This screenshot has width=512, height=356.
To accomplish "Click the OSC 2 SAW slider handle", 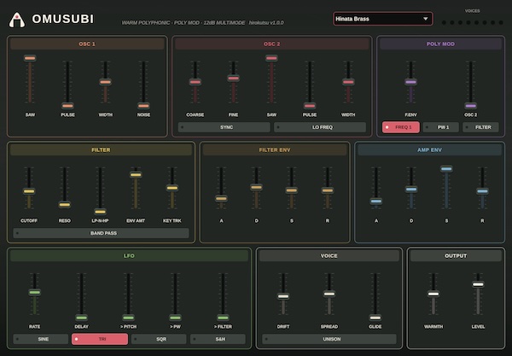I will 271,58.
